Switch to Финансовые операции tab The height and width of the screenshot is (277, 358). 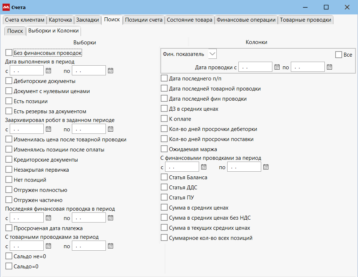tap(246, 20)
